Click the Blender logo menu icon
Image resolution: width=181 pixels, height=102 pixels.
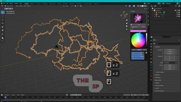point(2,3)
